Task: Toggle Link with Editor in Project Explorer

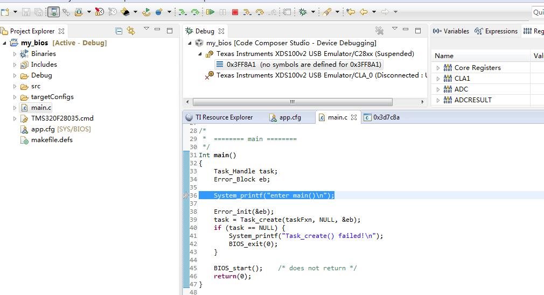Action: 131,31
